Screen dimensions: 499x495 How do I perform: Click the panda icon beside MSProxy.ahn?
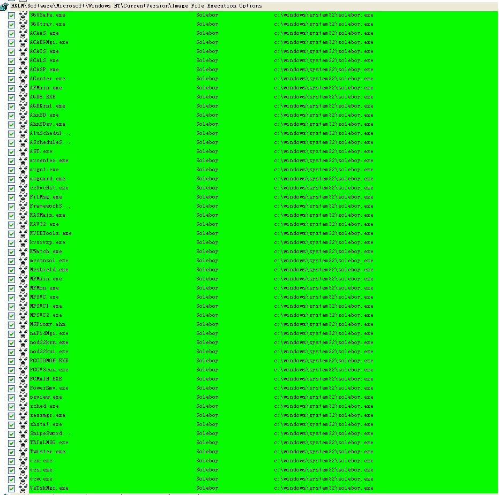23,324
